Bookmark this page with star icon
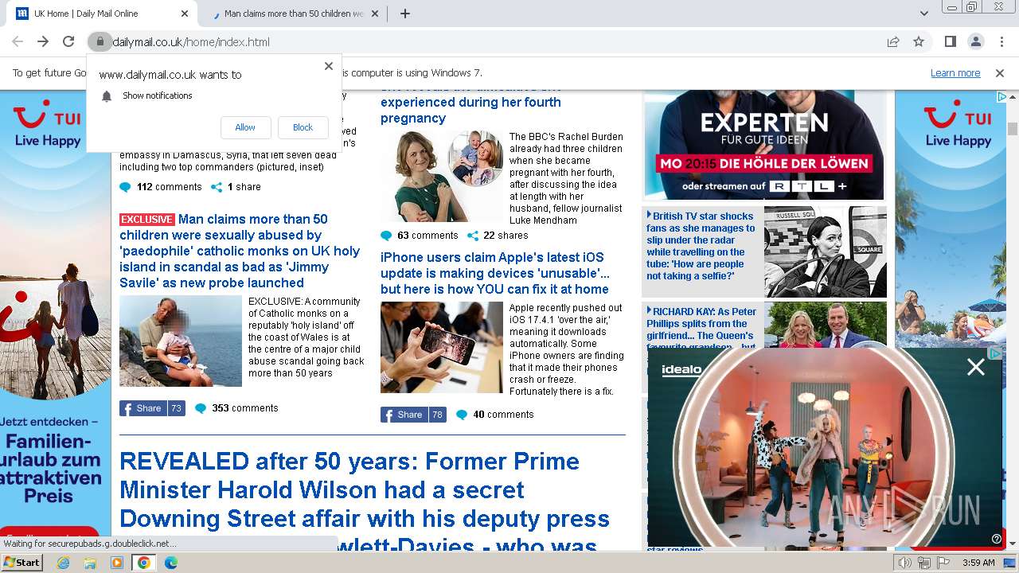The image size is (1019, 573). click(x=919, y=42)
